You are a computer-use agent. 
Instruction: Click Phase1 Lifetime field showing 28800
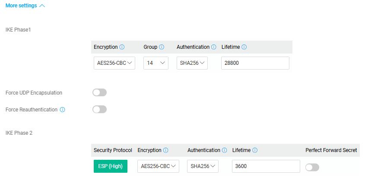coord(255,63)
